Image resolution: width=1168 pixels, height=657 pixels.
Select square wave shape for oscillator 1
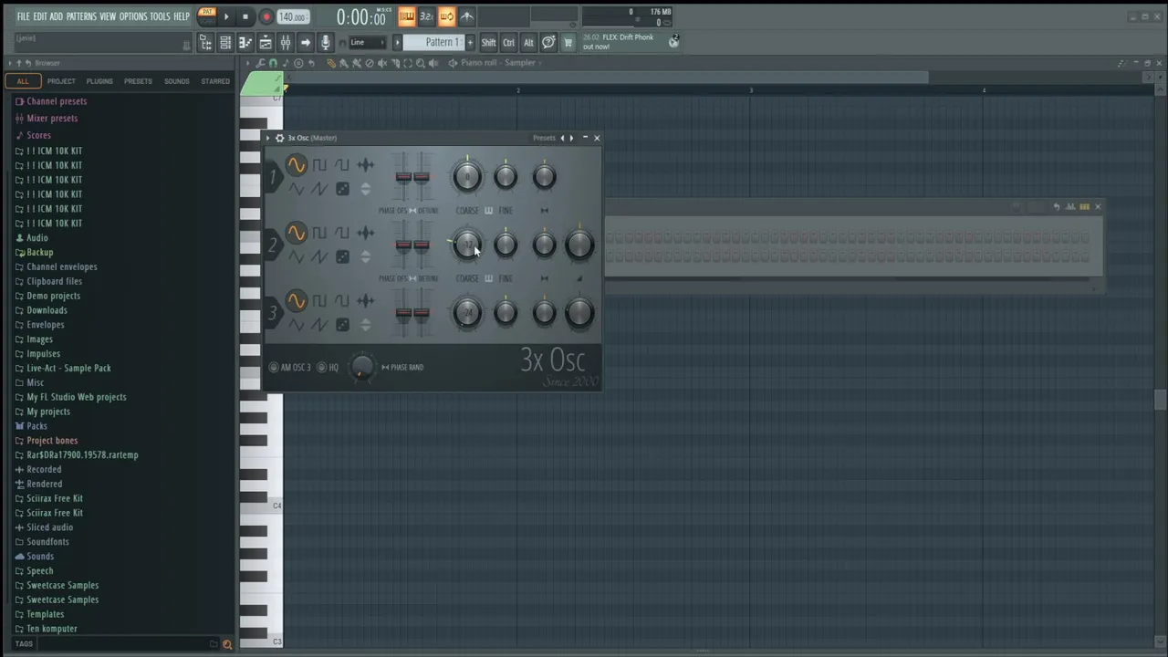(x=319, y=165)
